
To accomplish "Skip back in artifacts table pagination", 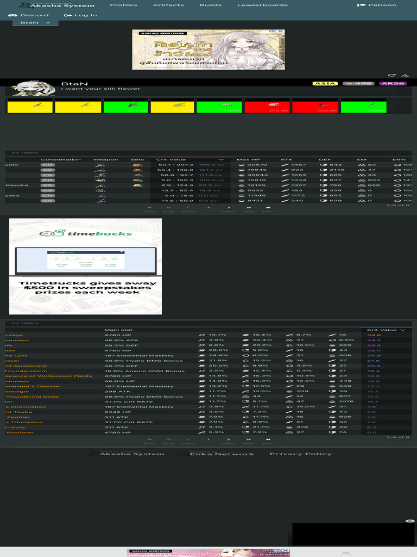I will tap(169, 440).
